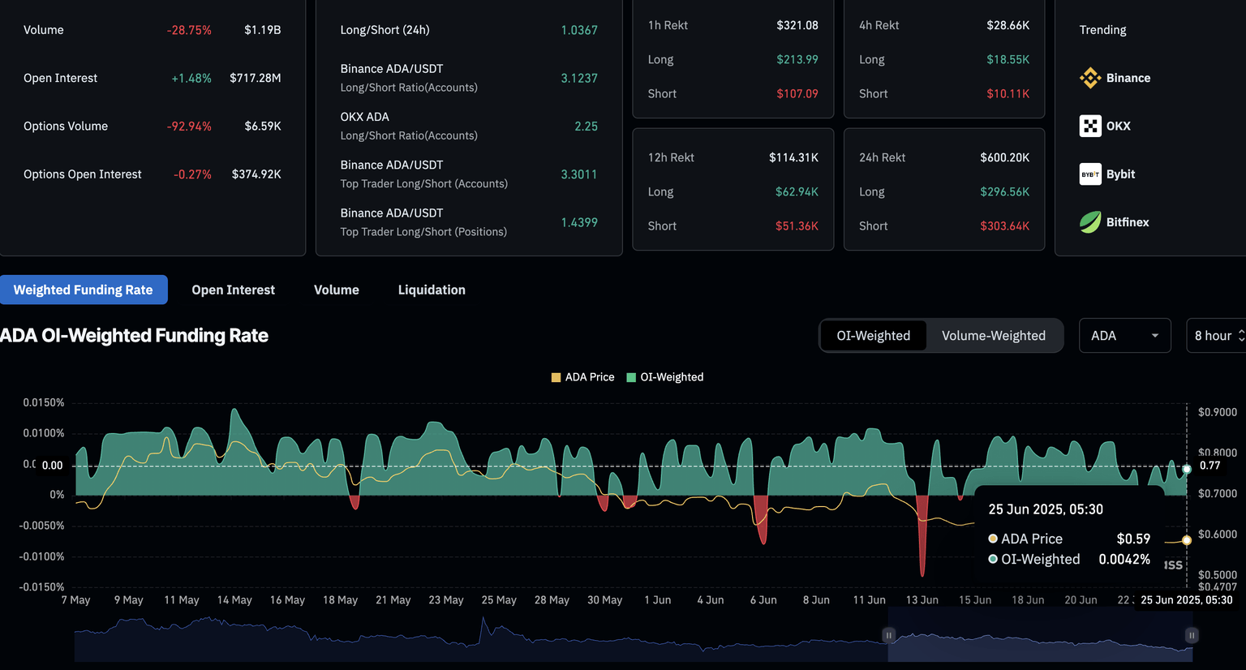
Task: Click the Bybit exchange name link
Action: (1120, 174)
